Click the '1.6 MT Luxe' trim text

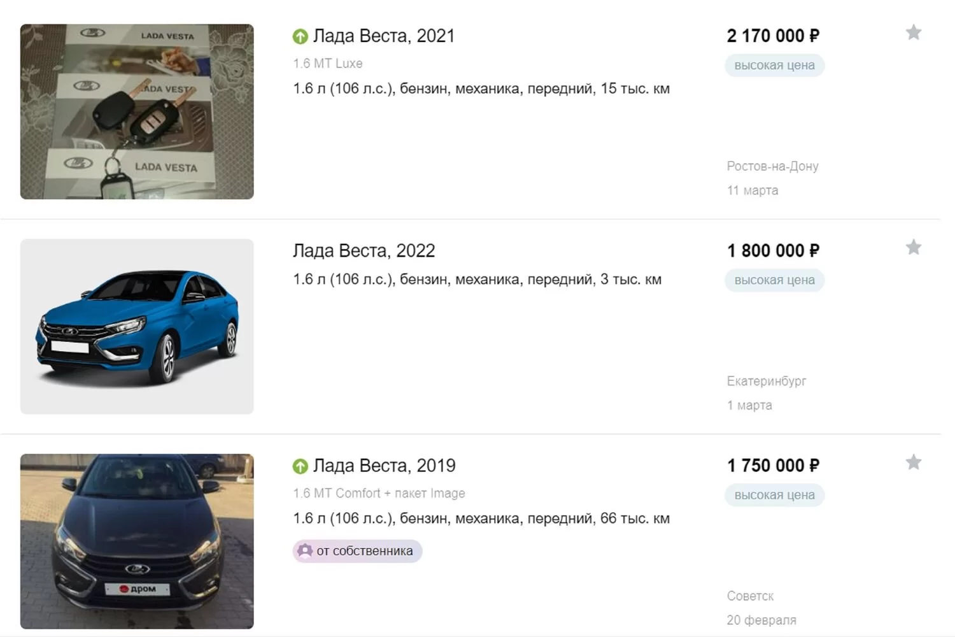coord(328,64)
